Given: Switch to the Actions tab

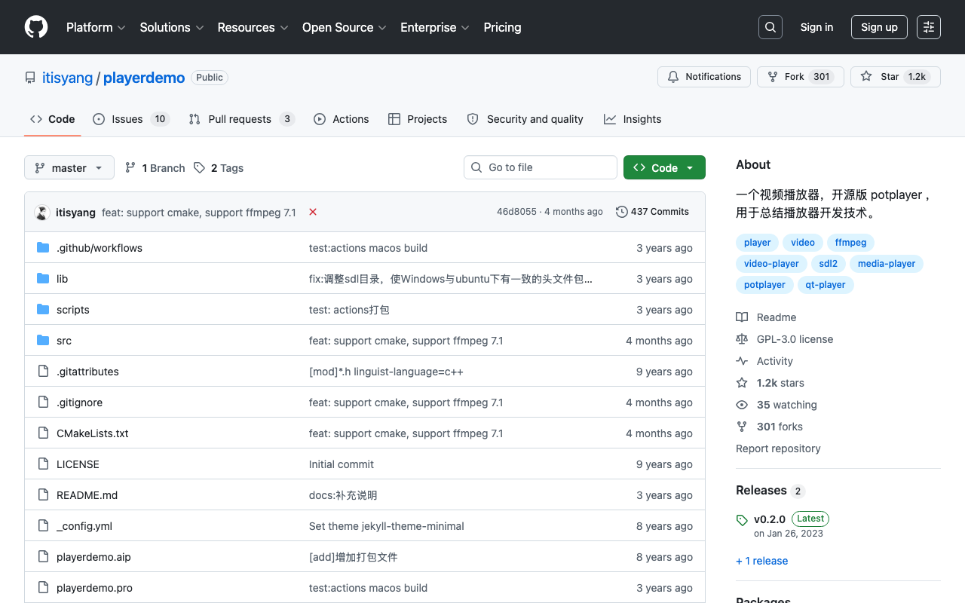Looking at the screenshot, I should 342,119.
